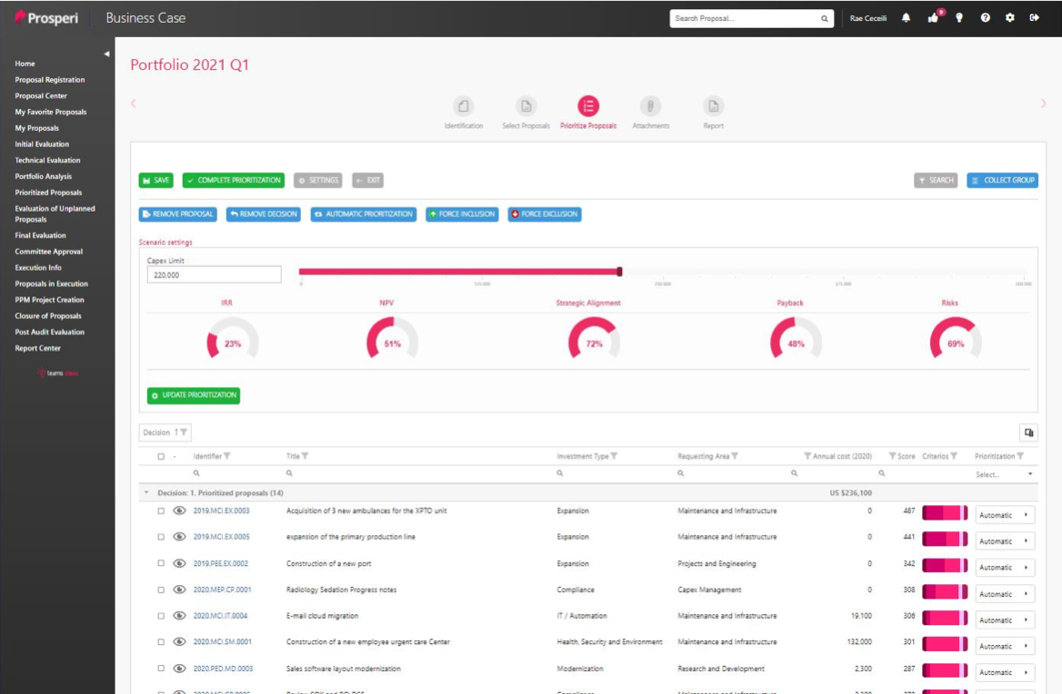Screen dimensions: 1062x694
Task: Check the box for proposal 2019.MCI.EX.0003
Action: click(161, 511)
